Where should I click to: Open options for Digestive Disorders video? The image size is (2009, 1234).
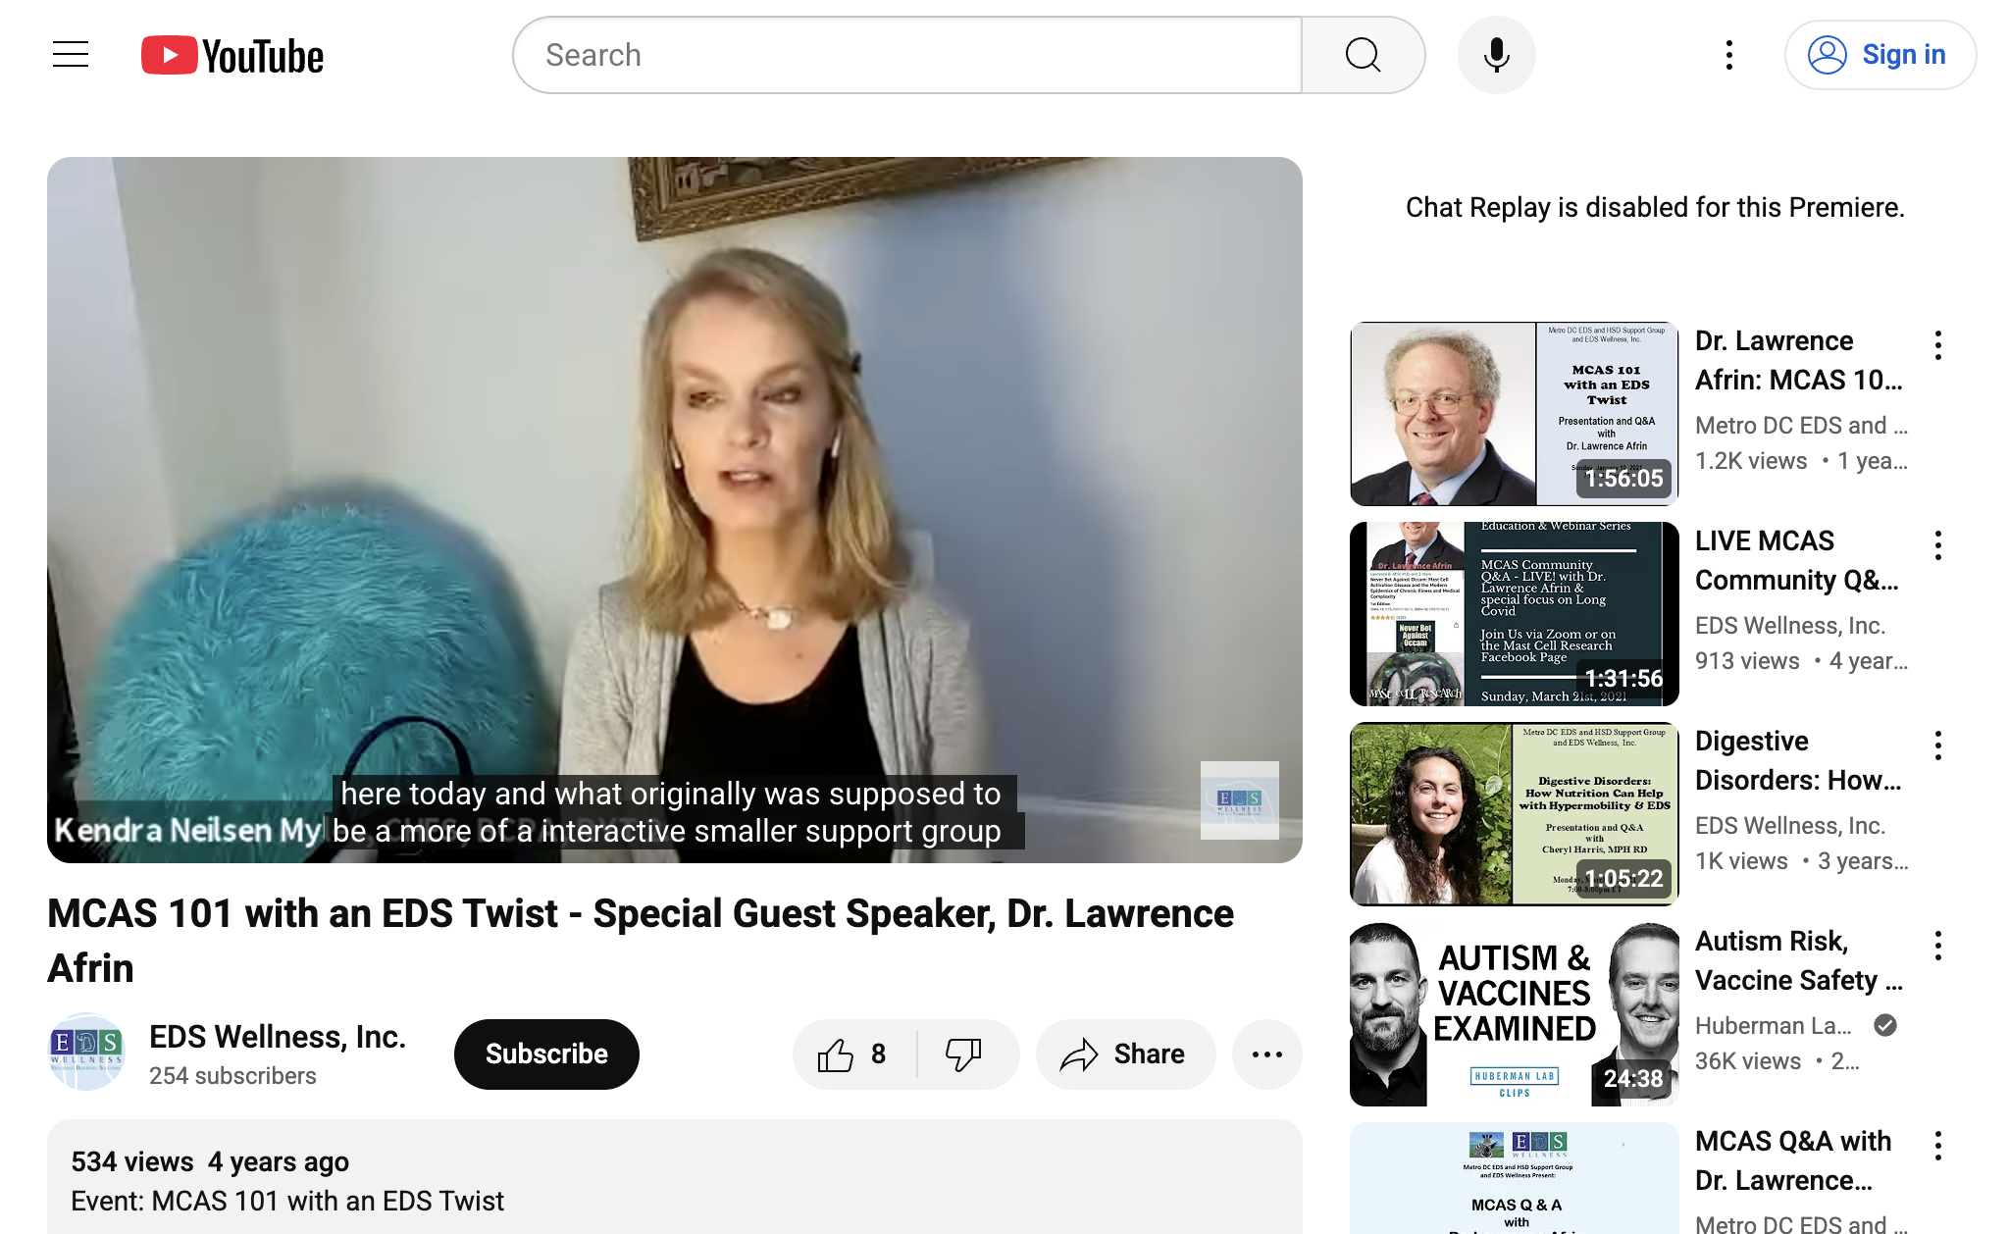pos(1938,745)
